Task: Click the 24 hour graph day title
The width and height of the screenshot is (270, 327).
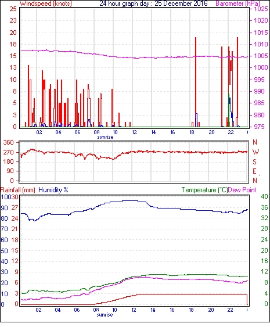Action: click(x=153, y=3)
